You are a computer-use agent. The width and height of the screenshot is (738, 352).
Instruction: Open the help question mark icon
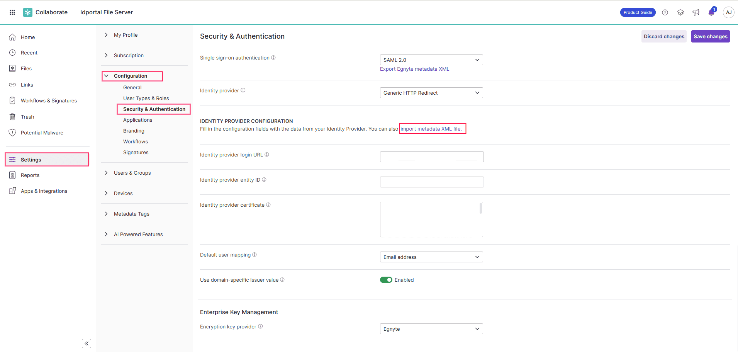(665, 12)
